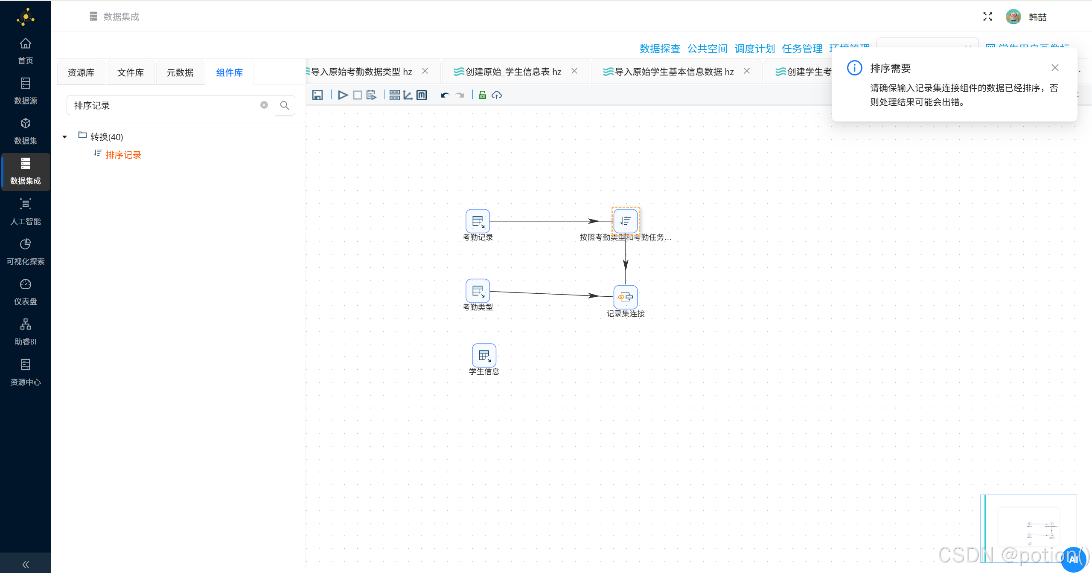Switch to the 文件库 tab
Viewport: 1092px width, 573px height.
pos(131,72)
